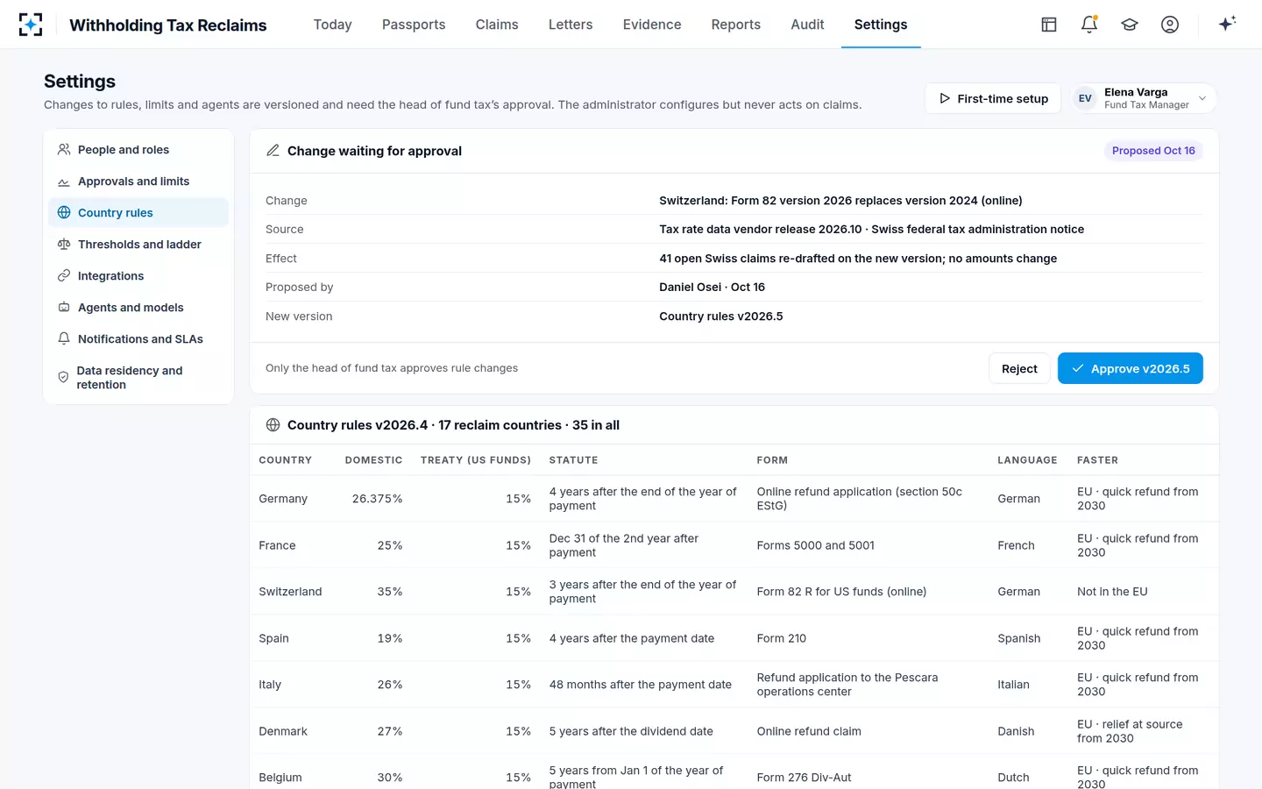This screenshot has height=789, width=1262.
Task: Open Thresholds and ladder settings
Action: pos(138,245)
